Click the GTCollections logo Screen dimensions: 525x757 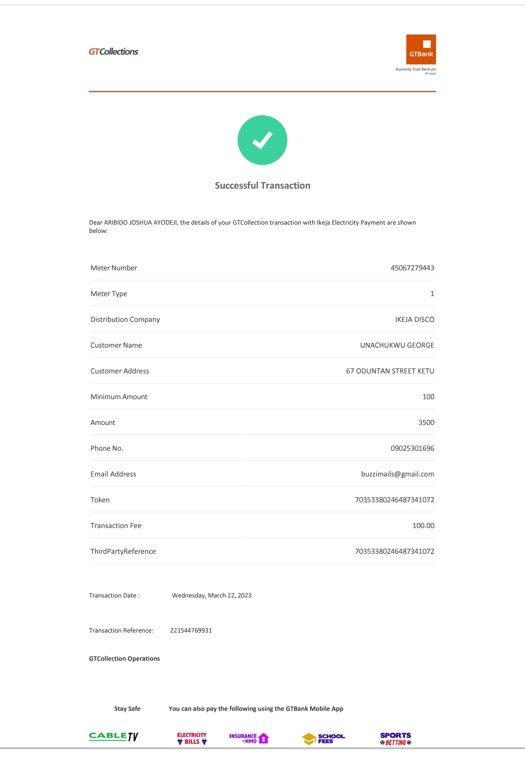113,52
